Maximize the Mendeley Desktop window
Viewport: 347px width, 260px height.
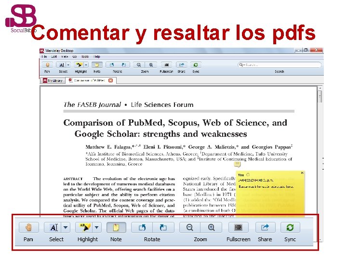click(x=306, y=50)
